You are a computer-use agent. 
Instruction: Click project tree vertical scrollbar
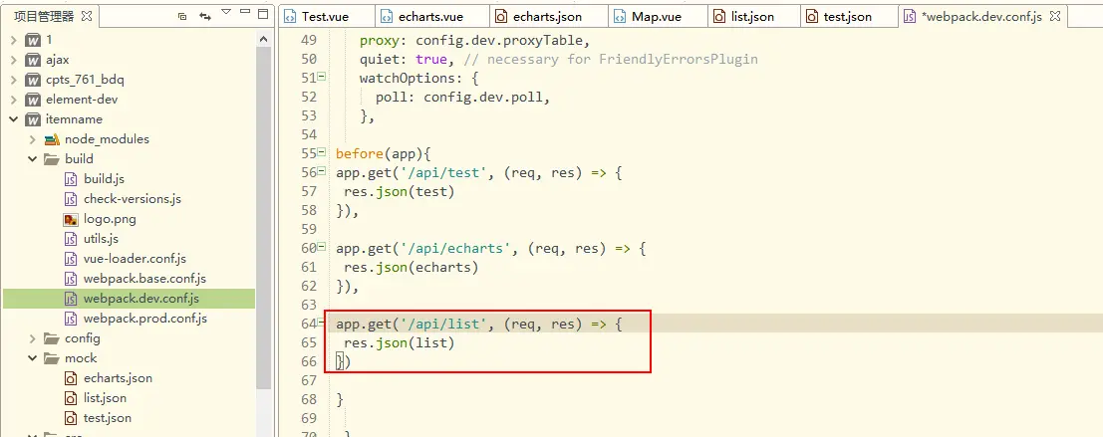pos(264,218)
